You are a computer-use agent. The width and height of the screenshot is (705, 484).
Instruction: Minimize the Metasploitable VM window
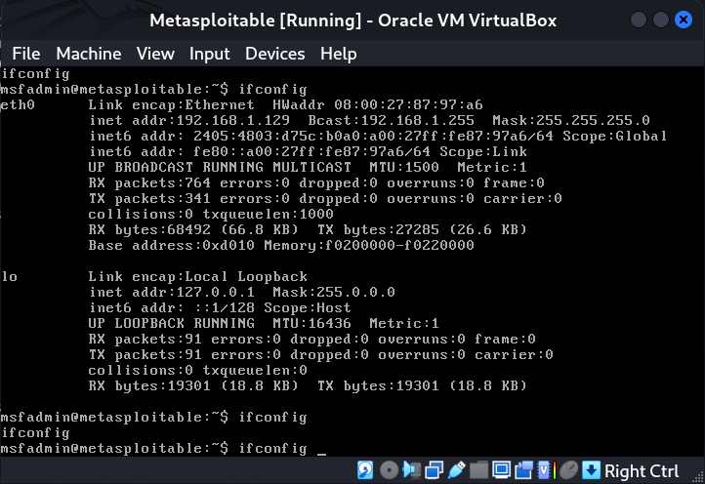(x=639, y=20)
